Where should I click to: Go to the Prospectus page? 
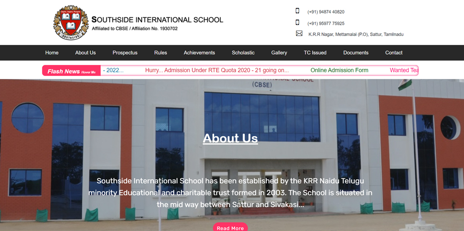[125, 53]
